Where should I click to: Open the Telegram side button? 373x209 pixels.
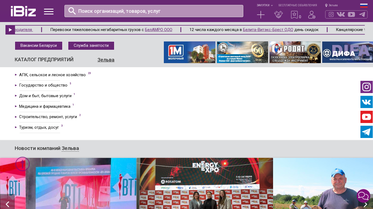(366, 132)
